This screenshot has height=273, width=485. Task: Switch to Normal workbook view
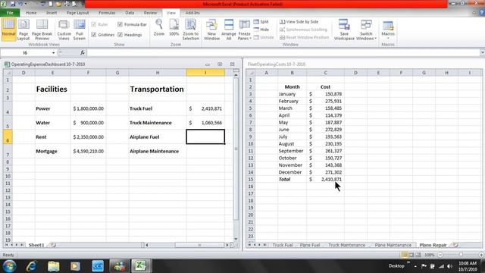tap(8, 30)
